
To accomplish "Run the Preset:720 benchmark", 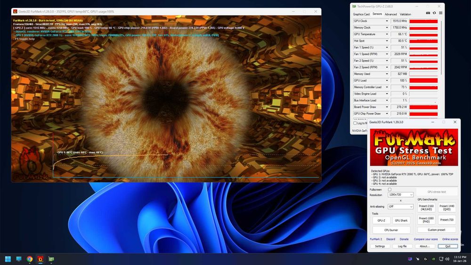I will [447, 220].
